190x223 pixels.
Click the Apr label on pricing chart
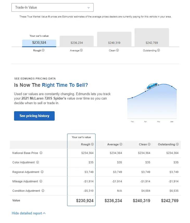[145, 122]
